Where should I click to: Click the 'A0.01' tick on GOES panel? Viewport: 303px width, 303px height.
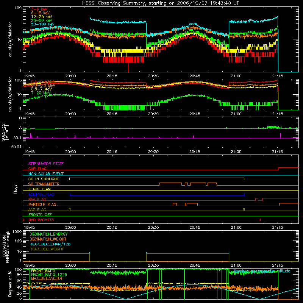pos(16,147)
